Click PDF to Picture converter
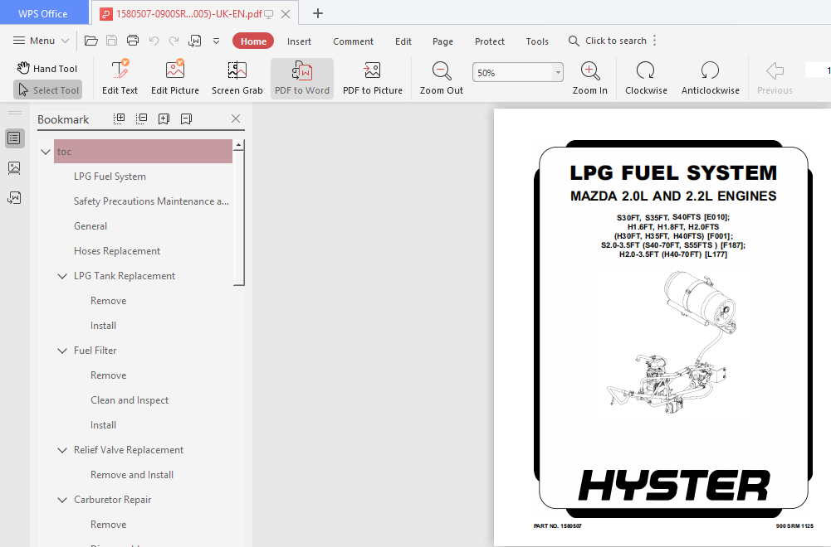This screenshot has height=547, width=831. pyautogui.click(x=373, y=78)
